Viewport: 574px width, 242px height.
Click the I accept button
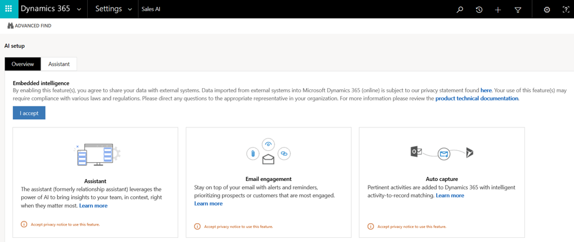[29, 113]
